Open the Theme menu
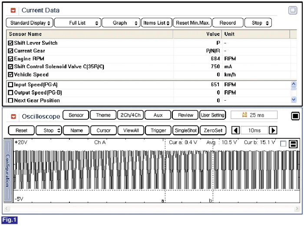Image resolution: width=304 pixels, height=226 pixels. pos(103,115)
